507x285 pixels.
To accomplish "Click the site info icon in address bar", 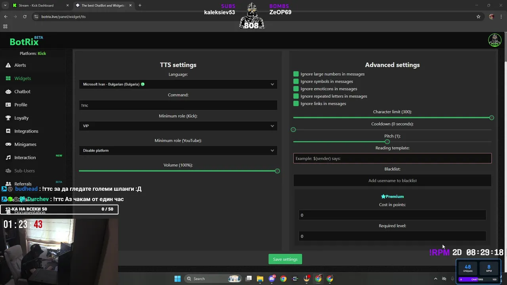I will (x=36, y=17).
